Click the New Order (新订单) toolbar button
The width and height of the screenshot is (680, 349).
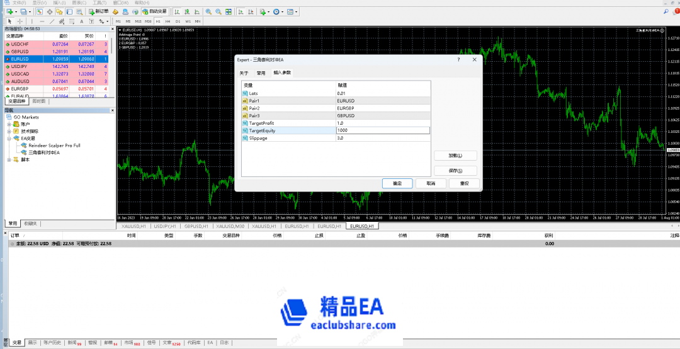98,11
